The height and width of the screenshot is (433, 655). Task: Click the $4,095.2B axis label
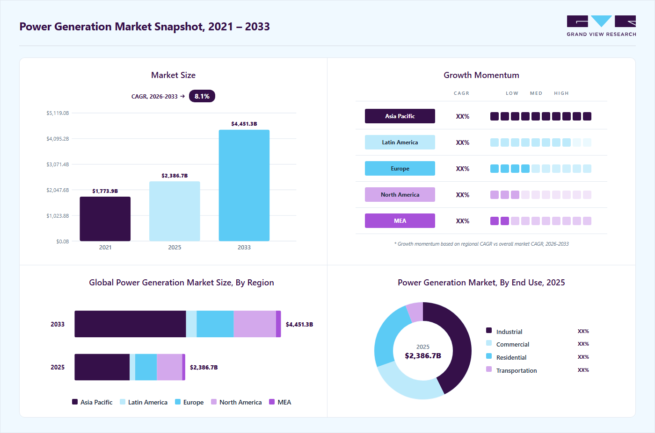58,139
